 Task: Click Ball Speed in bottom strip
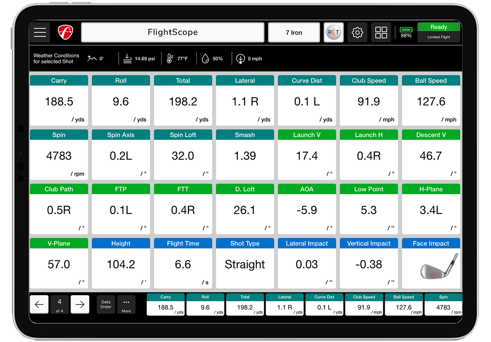click(404, 304)
